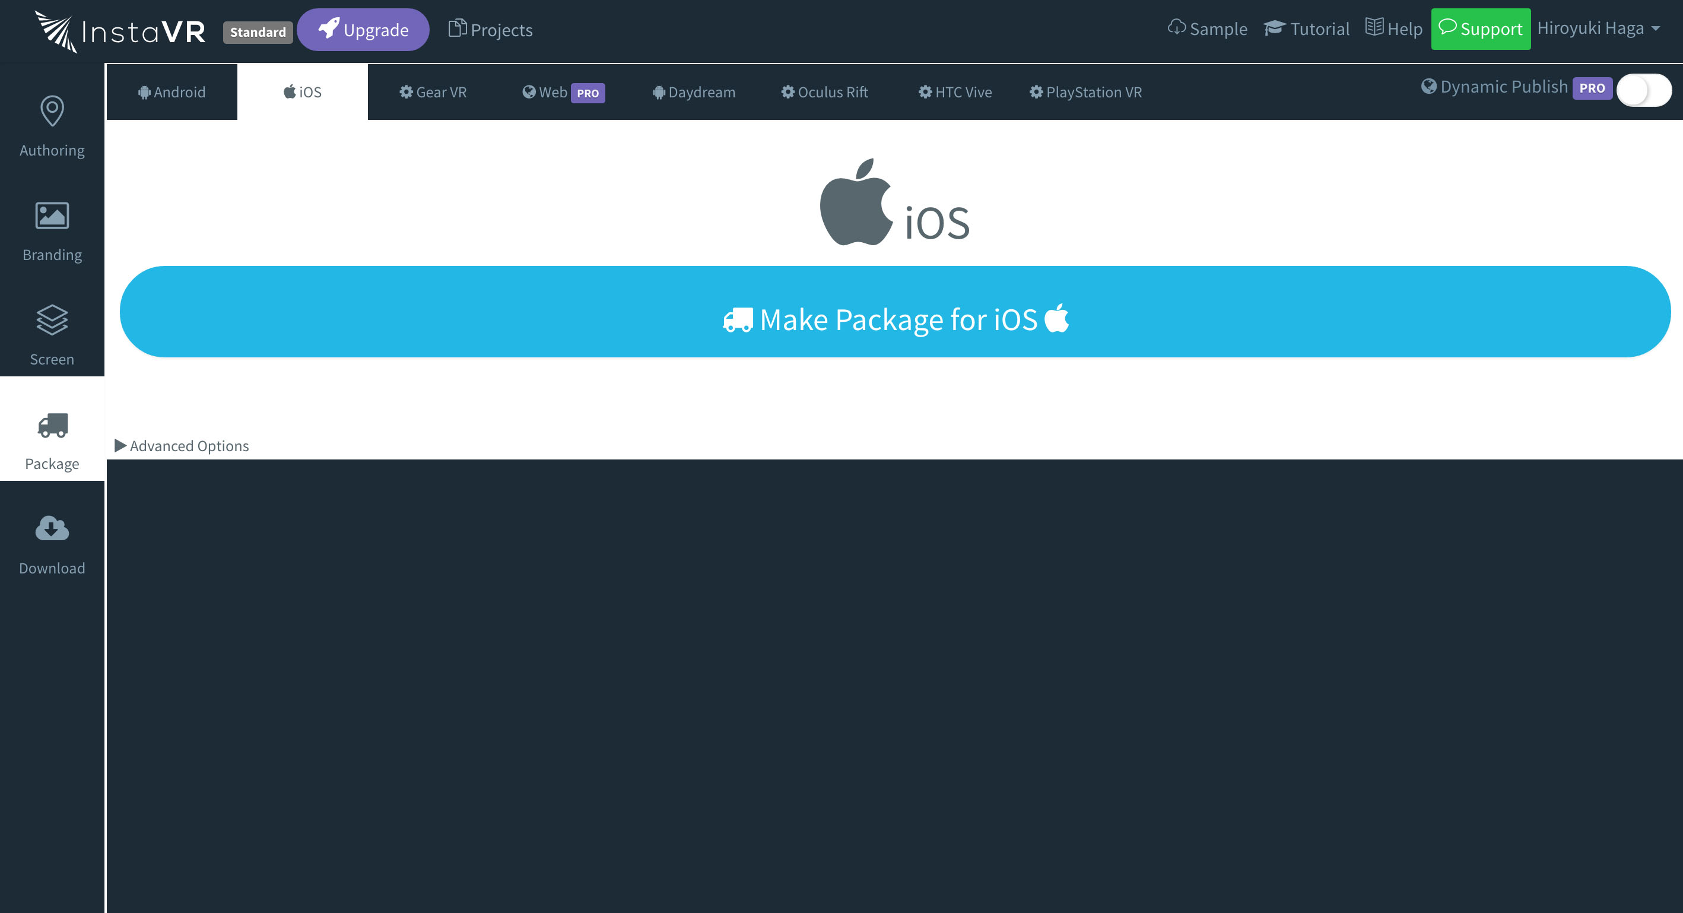Open the Download sidebar section

[x=52, y=546]
